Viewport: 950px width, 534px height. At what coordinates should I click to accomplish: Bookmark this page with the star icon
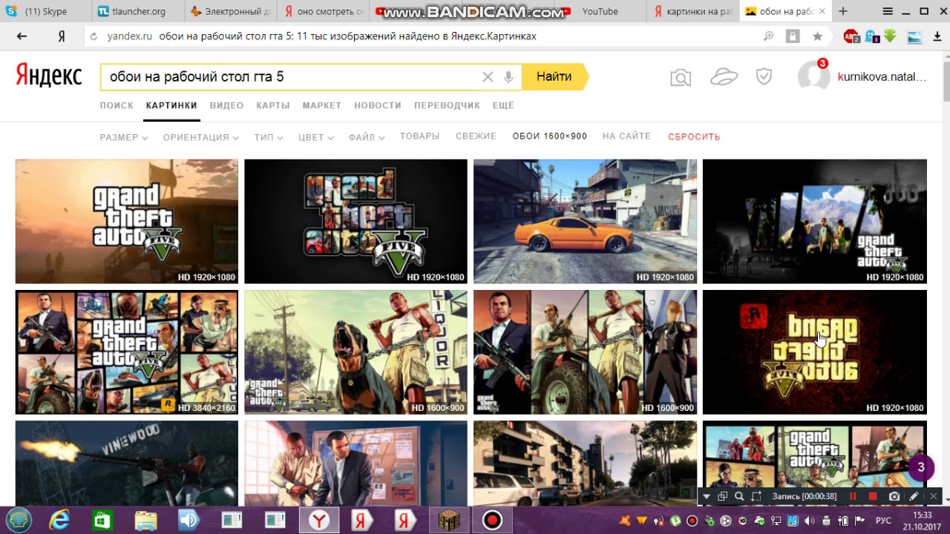point(817,36)
